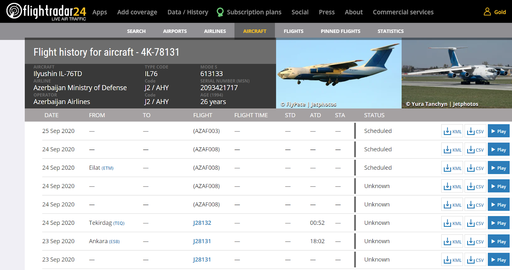Select the 25 Sep 2020 date cell

[x=58, y=131]
